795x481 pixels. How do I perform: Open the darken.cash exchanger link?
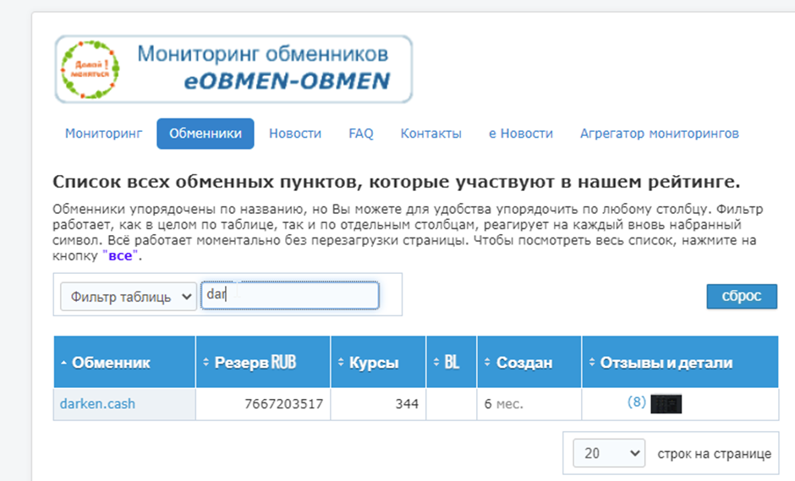[97, 404]
